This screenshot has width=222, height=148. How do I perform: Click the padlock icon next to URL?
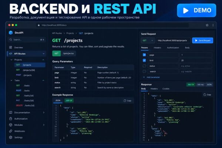(x=38, y=25)
